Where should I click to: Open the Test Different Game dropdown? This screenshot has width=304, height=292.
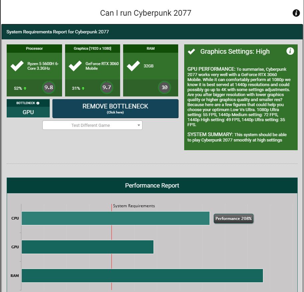92,125
